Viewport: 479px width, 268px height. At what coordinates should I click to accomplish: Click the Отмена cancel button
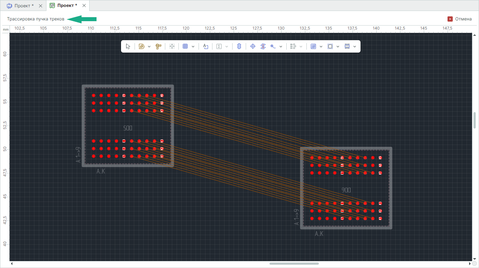coord(460,19)
